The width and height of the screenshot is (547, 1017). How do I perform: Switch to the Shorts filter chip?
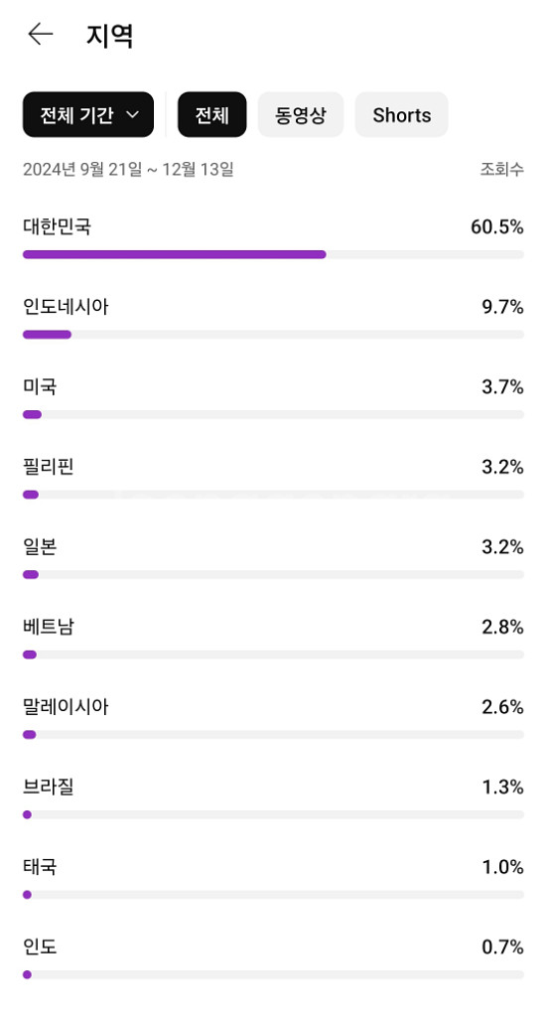click(x=402, y=115)
